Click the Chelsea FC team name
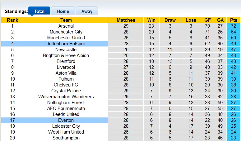The image size is (241, 141). (66, 85)
